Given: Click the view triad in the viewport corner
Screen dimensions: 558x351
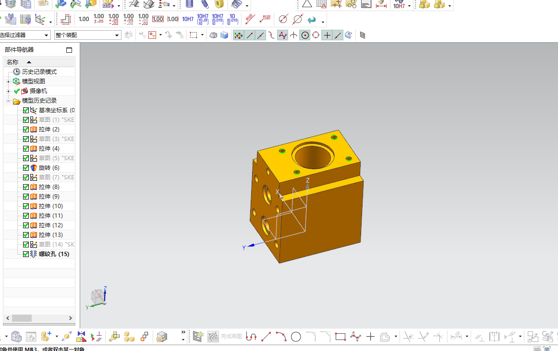Looking at the screenshot, I should (97, 298).
